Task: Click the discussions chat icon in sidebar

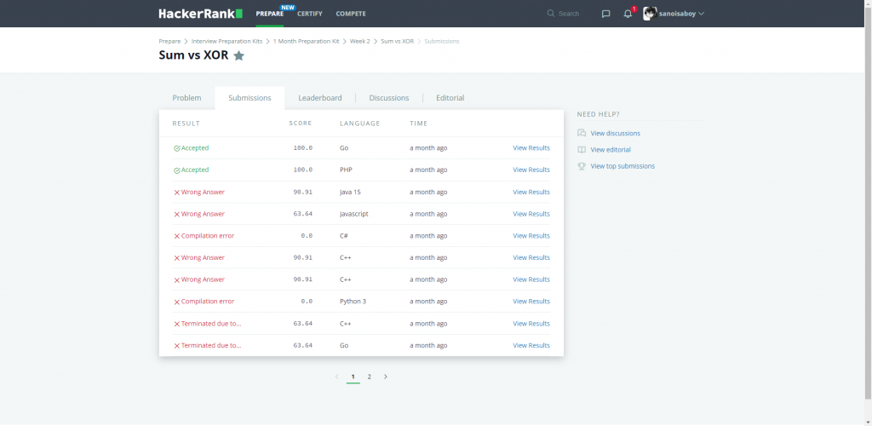Action: point(582,134)
